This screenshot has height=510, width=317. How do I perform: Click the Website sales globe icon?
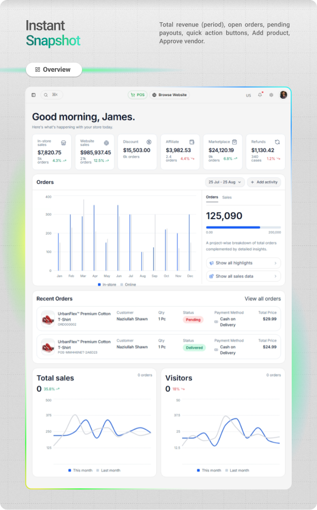point(106,143)
